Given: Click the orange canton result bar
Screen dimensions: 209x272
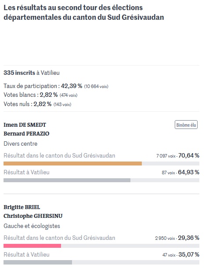Looking at the screenshot, I should (x=72, y=163).
